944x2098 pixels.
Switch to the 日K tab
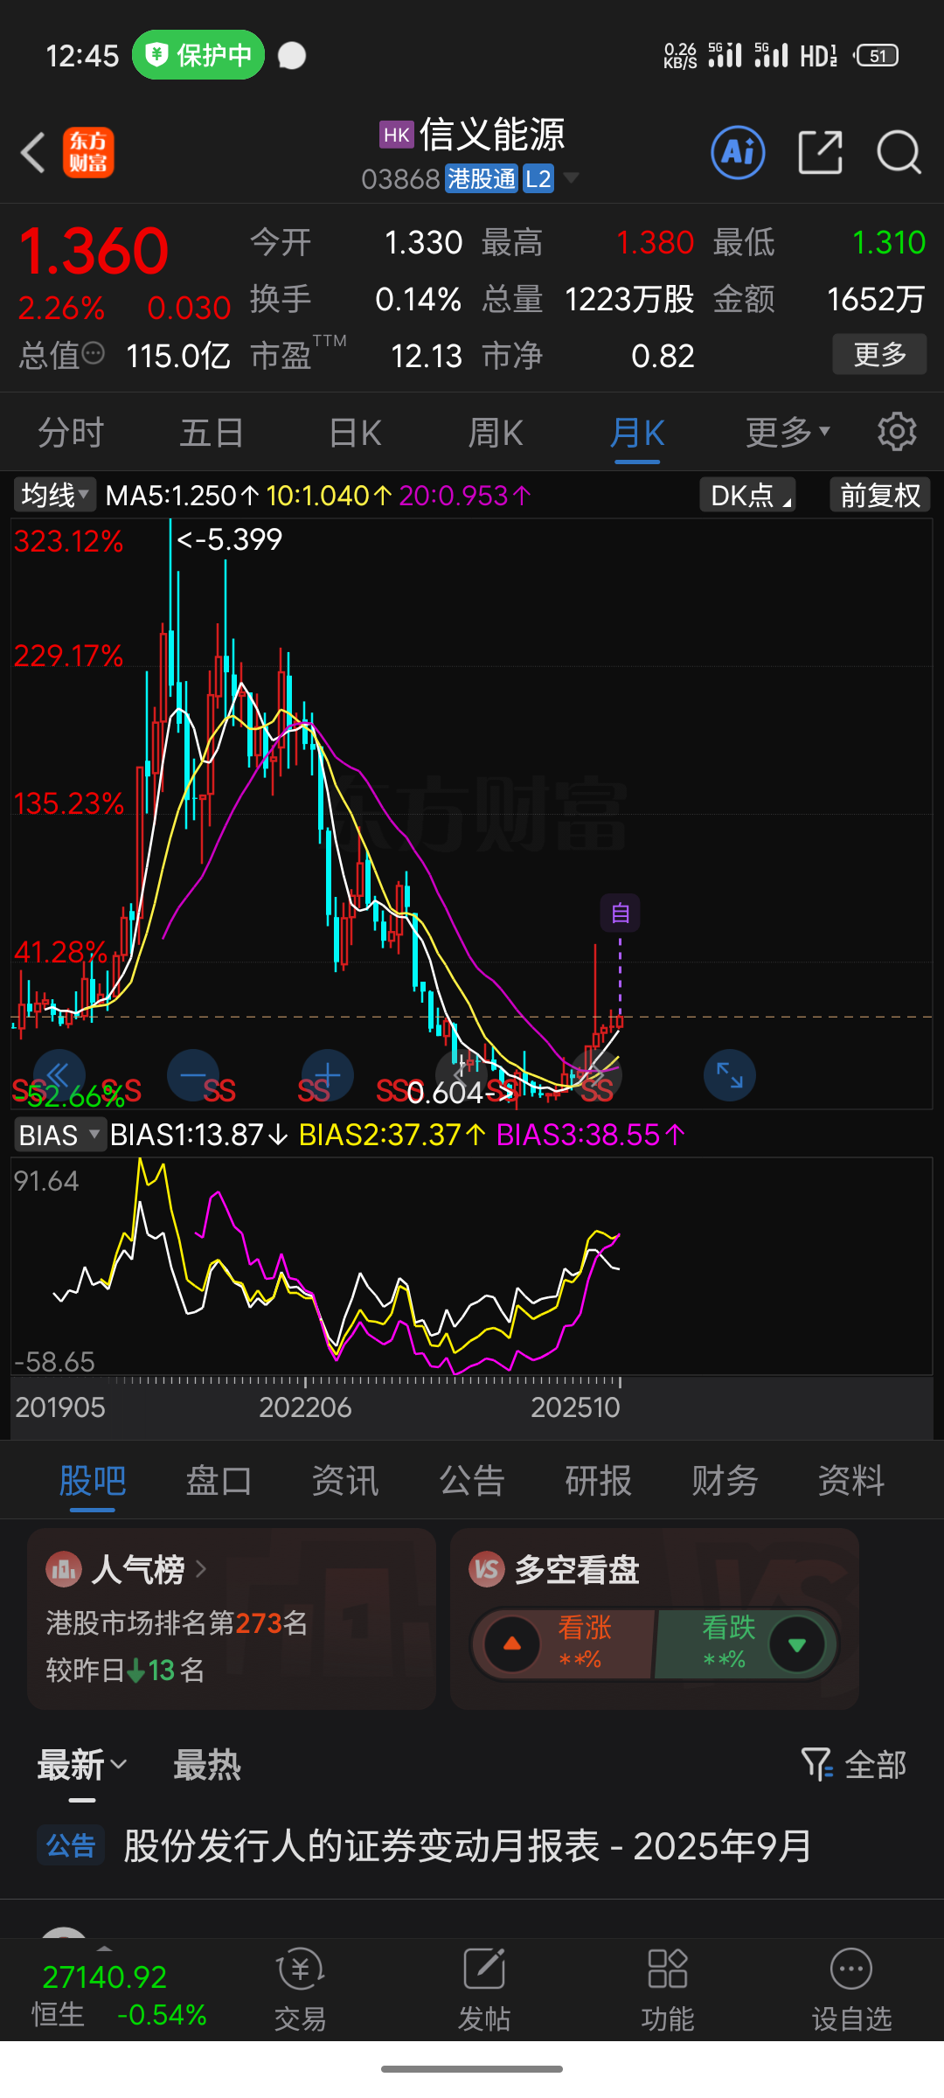pyautogui.click(x=355, y=432)
